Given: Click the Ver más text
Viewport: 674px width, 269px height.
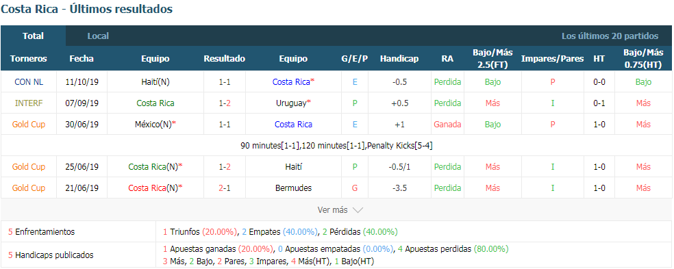Looking at the screenshot, I should click(332, 210).
